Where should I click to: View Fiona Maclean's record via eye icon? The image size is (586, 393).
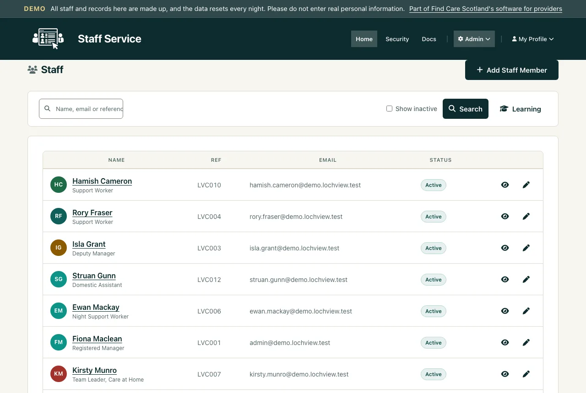click(x=505, y=342)
